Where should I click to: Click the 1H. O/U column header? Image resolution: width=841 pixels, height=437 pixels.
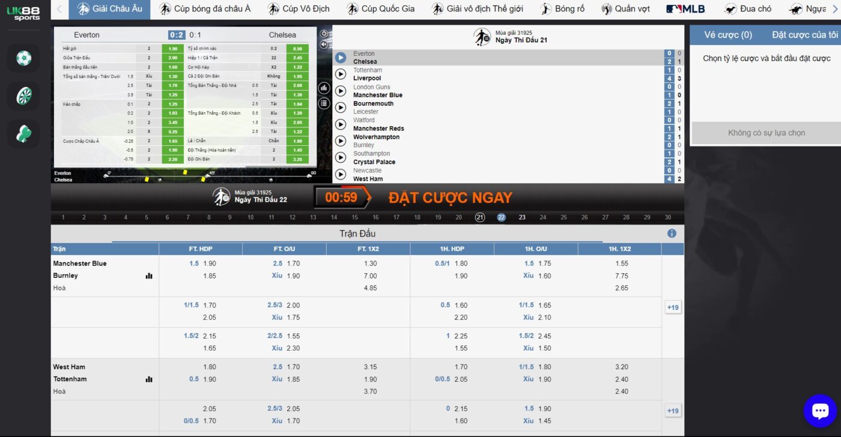click(x=536, y=249)
